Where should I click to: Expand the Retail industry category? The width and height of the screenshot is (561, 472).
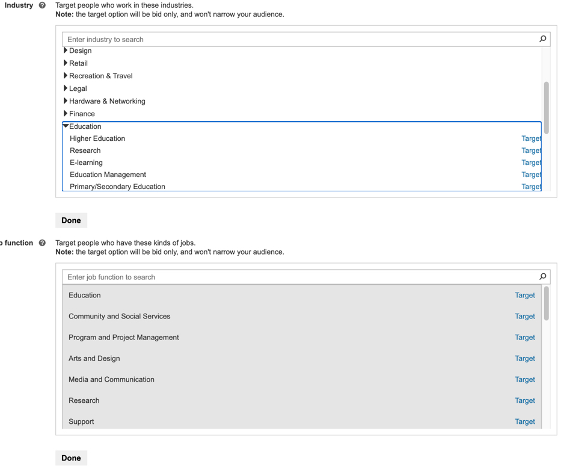tap(66, 63)
